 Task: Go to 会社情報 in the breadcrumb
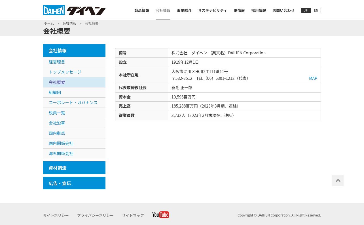69,23
